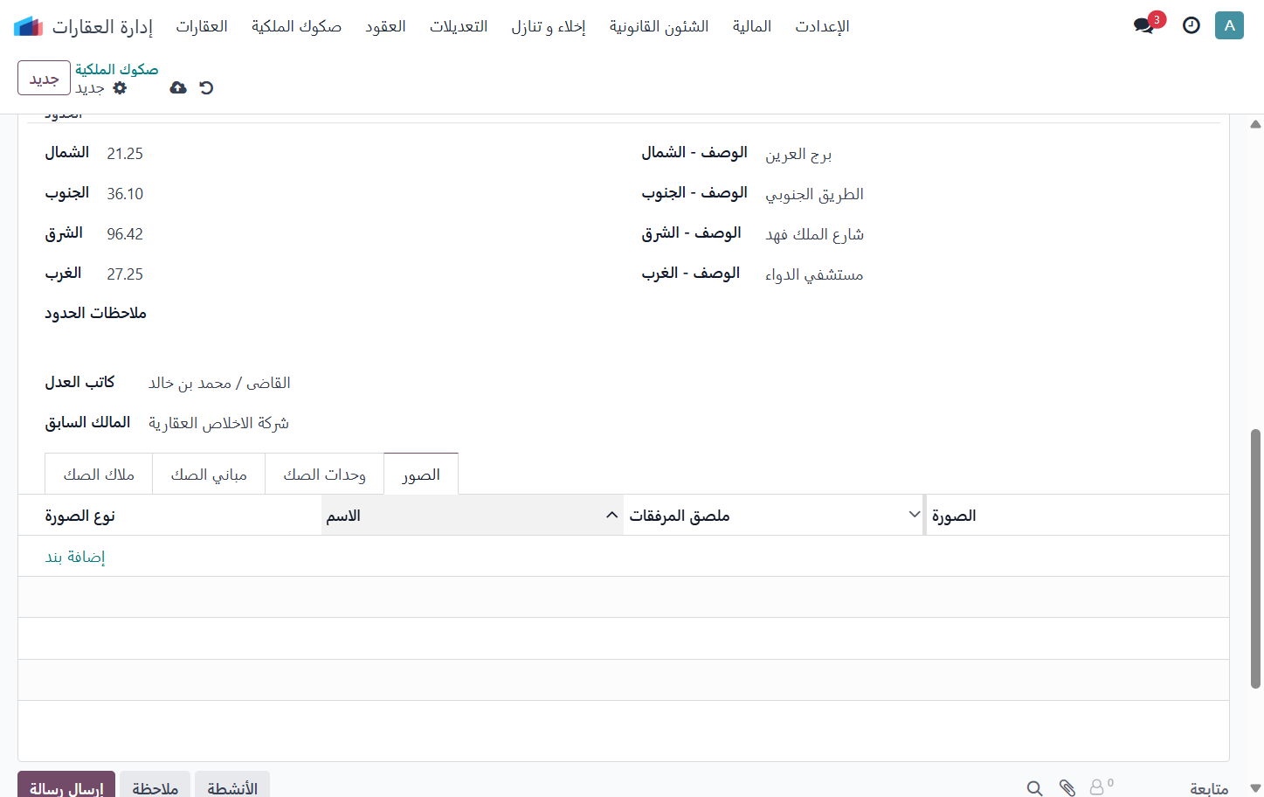Switch to the وحدات الصك tab

324,475
